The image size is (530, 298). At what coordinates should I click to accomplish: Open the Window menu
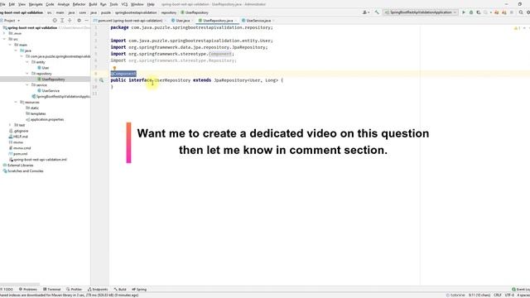(137, 4)
